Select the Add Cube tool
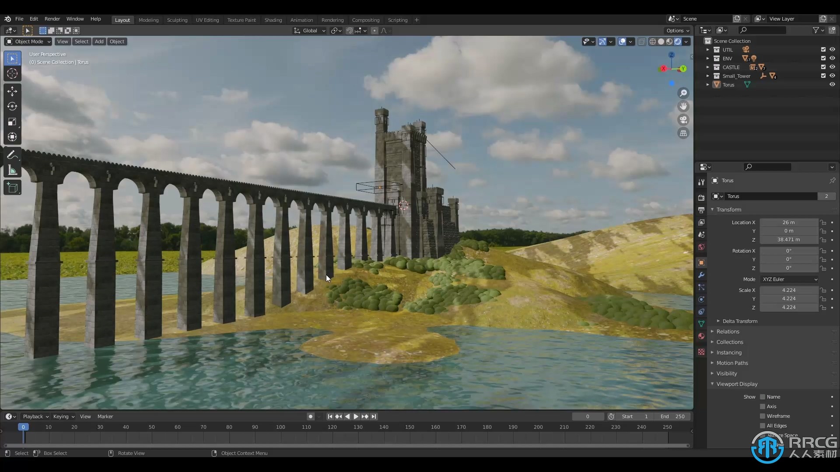The height and width of the screenshot is (472, 840). [12, 188]
